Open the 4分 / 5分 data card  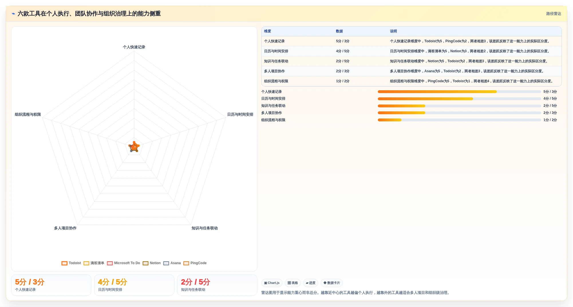pyautogui.click(x=134, y=285)
